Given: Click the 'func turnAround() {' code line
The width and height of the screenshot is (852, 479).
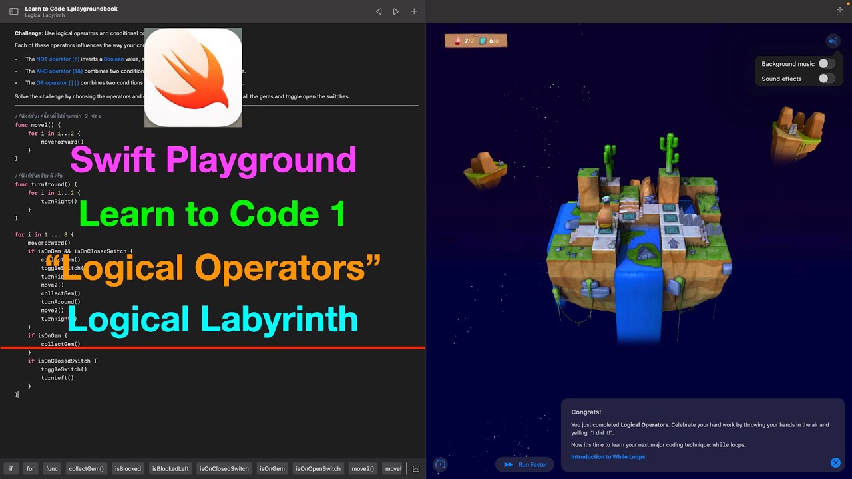Looking at the screenshot, I should (46, 184).
